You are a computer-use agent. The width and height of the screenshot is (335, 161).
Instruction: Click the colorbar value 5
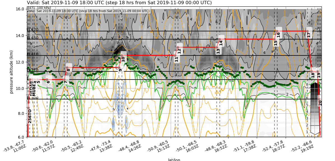(x=307, y=105)
